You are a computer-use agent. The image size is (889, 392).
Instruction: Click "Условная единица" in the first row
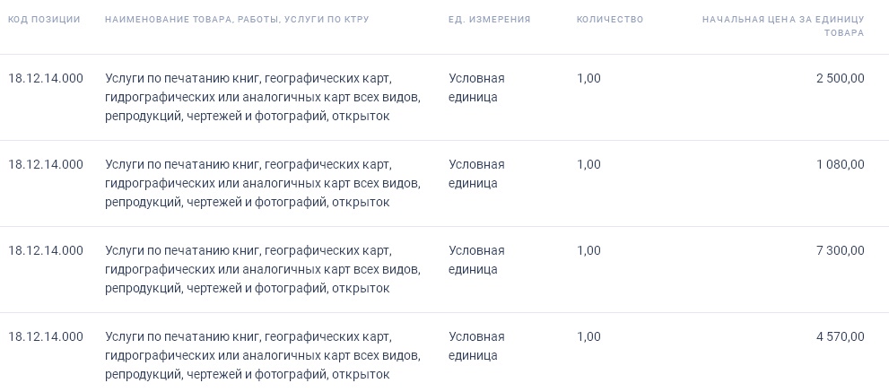point(476,88)
